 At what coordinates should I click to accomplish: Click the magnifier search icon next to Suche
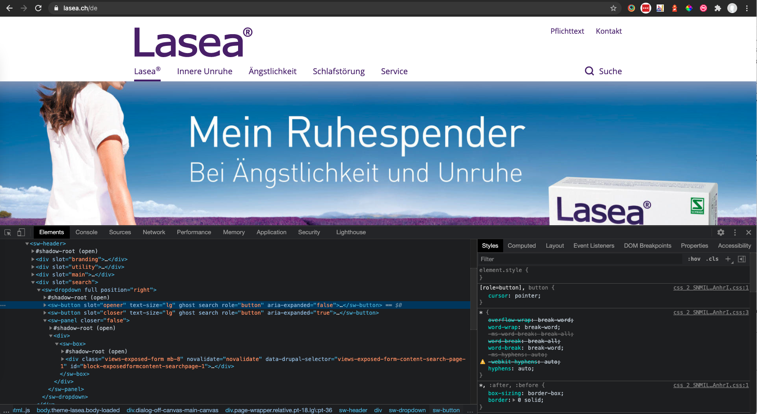[x=589, y=71]
